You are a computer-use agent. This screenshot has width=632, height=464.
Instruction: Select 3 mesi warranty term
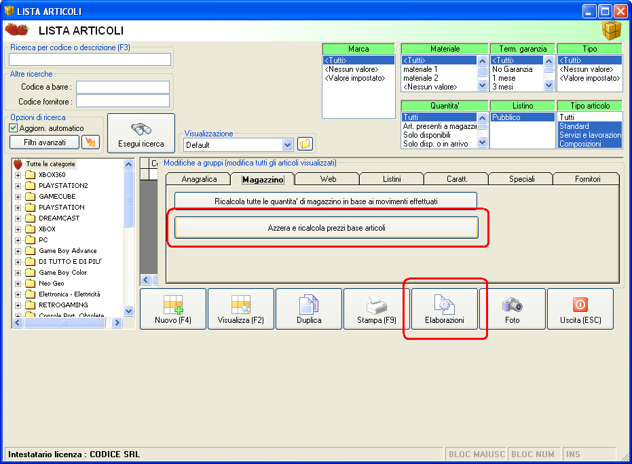(517, 87)
